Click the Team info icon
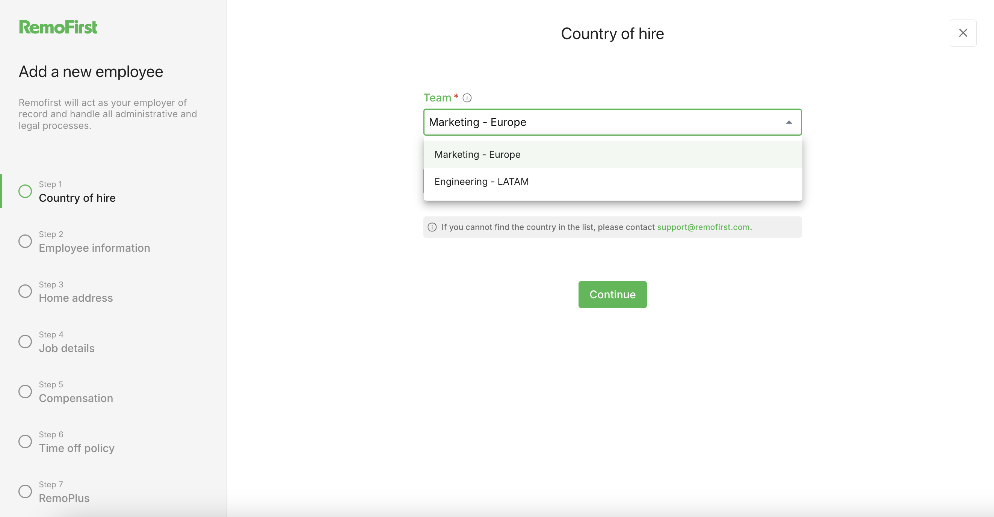Screen dimensions: 994x517 click(x=467, y=98)
